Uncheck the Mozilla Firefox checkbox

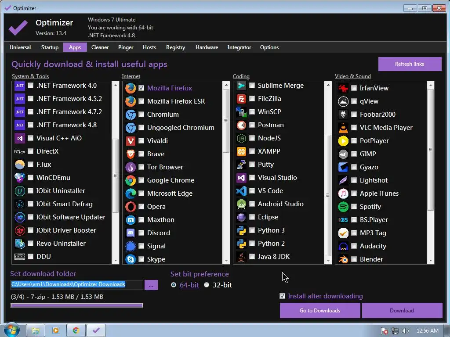[x=141, y=88]
